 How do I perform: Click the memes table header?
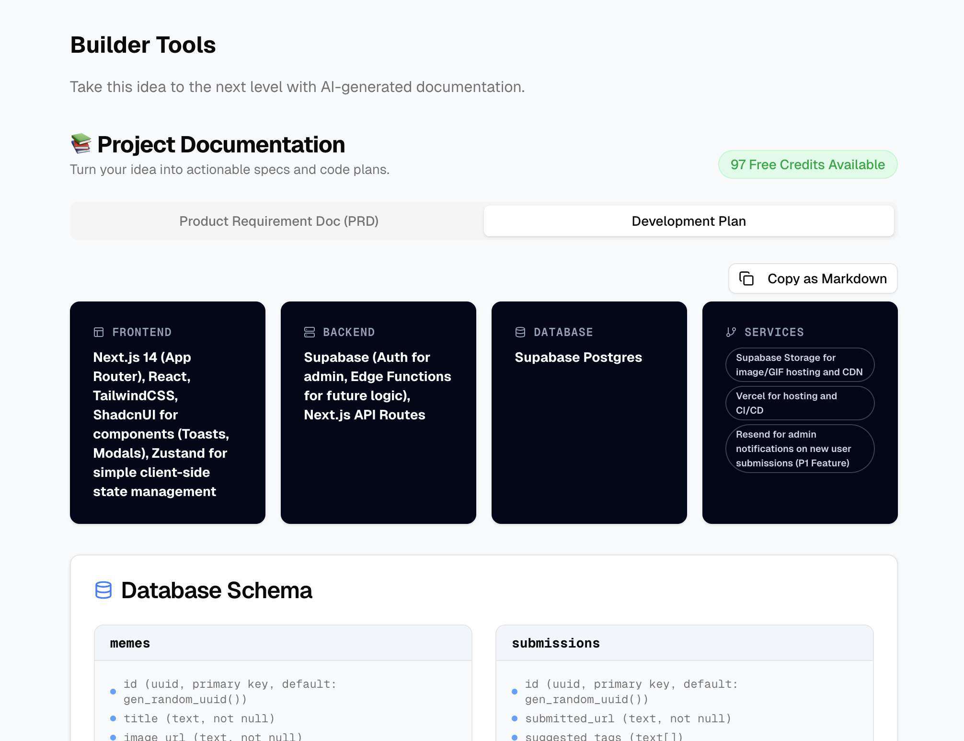click(283, 643)
